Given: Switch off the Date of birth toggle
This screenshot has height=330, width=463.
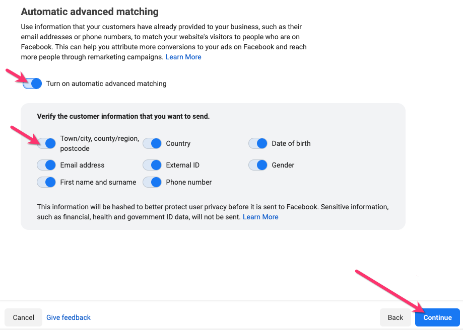Looking at the screenshot, I should pos(258,143).
